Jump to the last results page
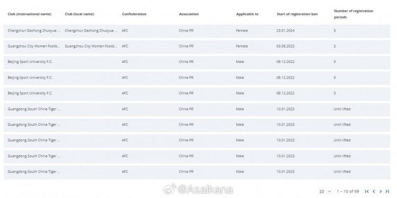397x198 pixels. tap(387, 192)
